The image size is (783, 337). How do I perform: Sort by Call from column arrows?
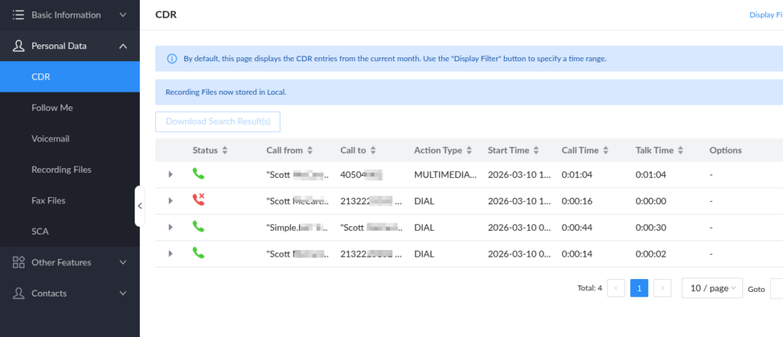[x=310, y=151]
